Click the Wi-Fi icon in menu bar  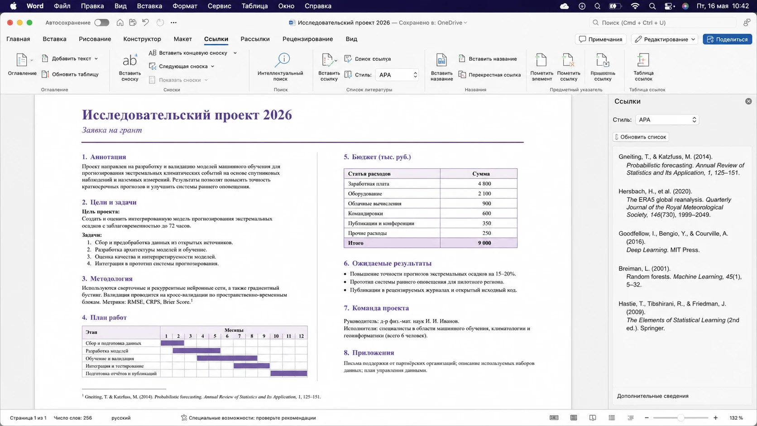635,6
